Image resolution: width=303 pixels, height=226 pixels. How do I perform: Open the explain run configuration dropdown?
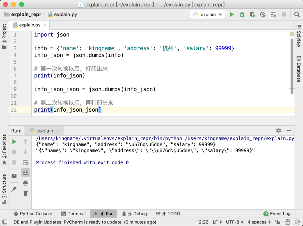tap(208, 15)
